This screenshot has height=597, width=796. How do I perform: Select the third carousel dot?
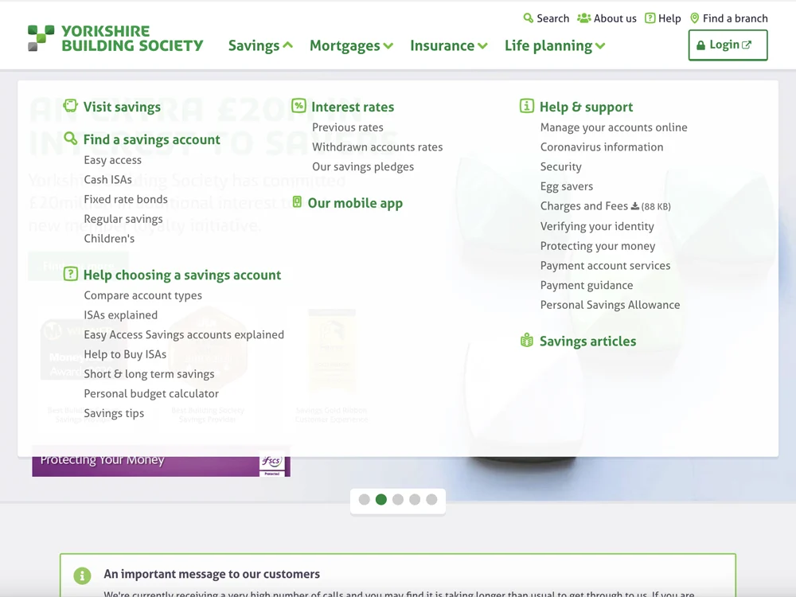(x=398, y=500)
